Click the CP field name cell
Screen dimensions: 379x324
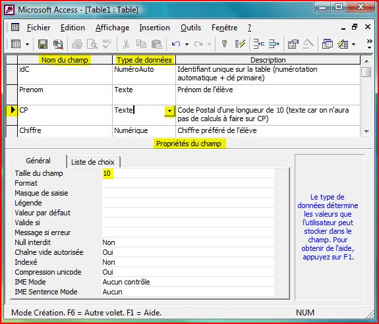point(65,115)
